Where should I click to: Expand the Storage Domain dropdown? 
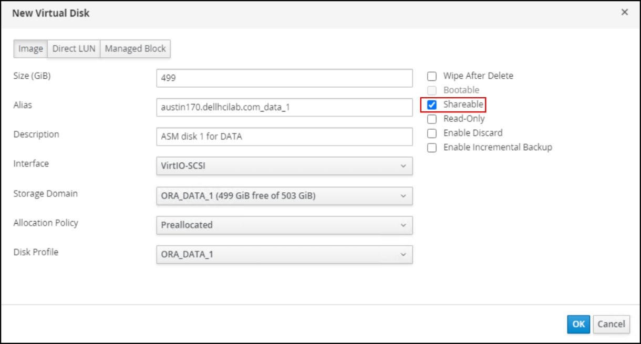tap(285, 195)
